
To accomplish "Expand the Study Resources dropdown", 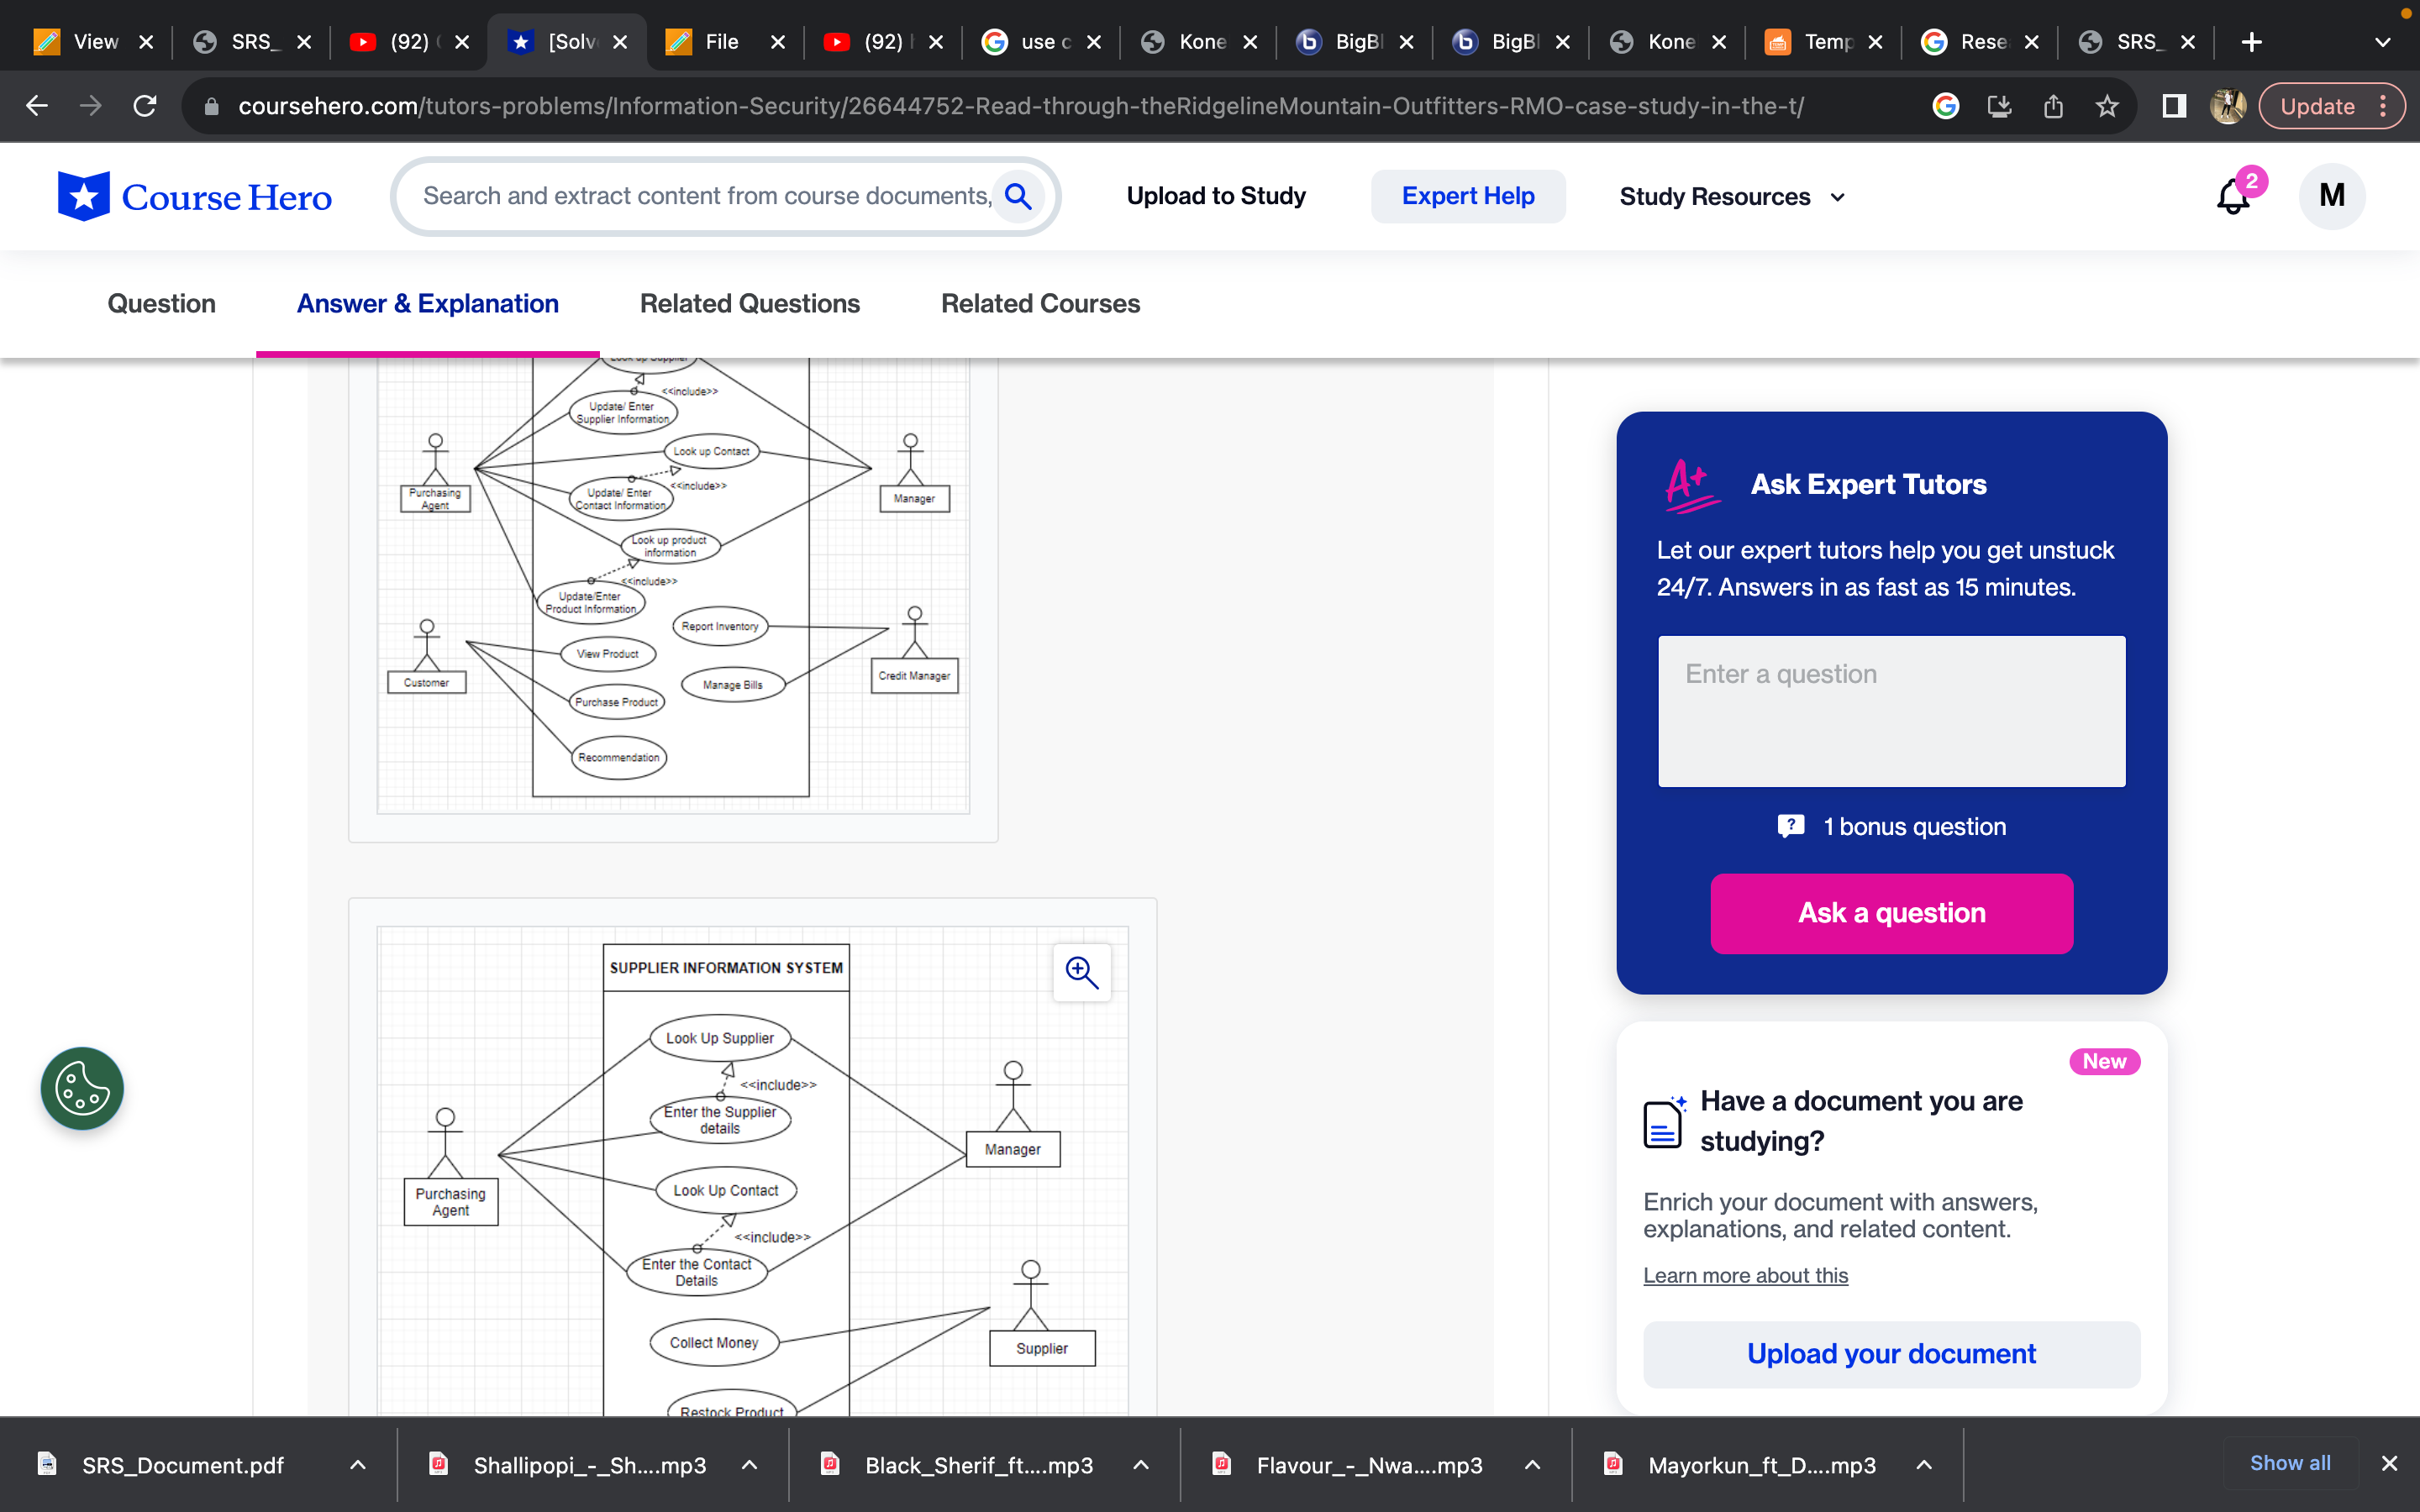I will tap(1732, 197).
